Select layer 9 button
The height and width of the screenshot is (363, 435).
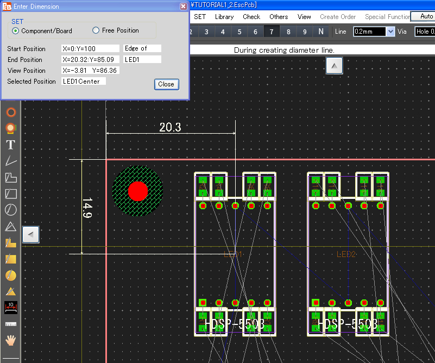305,32
